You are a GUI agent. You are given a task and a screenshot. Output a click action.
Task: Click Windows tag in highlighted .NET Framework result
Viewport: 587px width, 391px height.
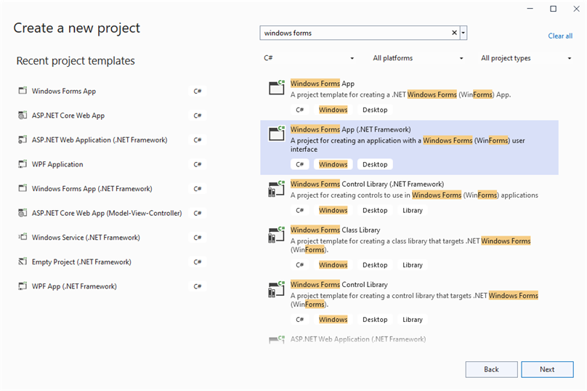pos(333,164)
